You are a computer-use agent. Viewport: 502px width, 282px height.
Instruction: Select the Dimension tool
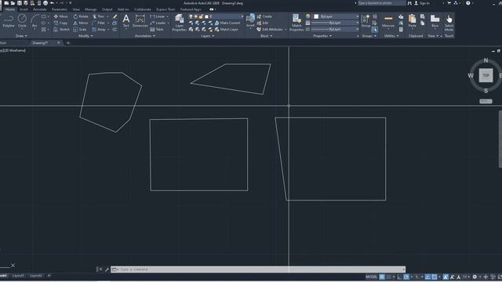pos(140,21)
